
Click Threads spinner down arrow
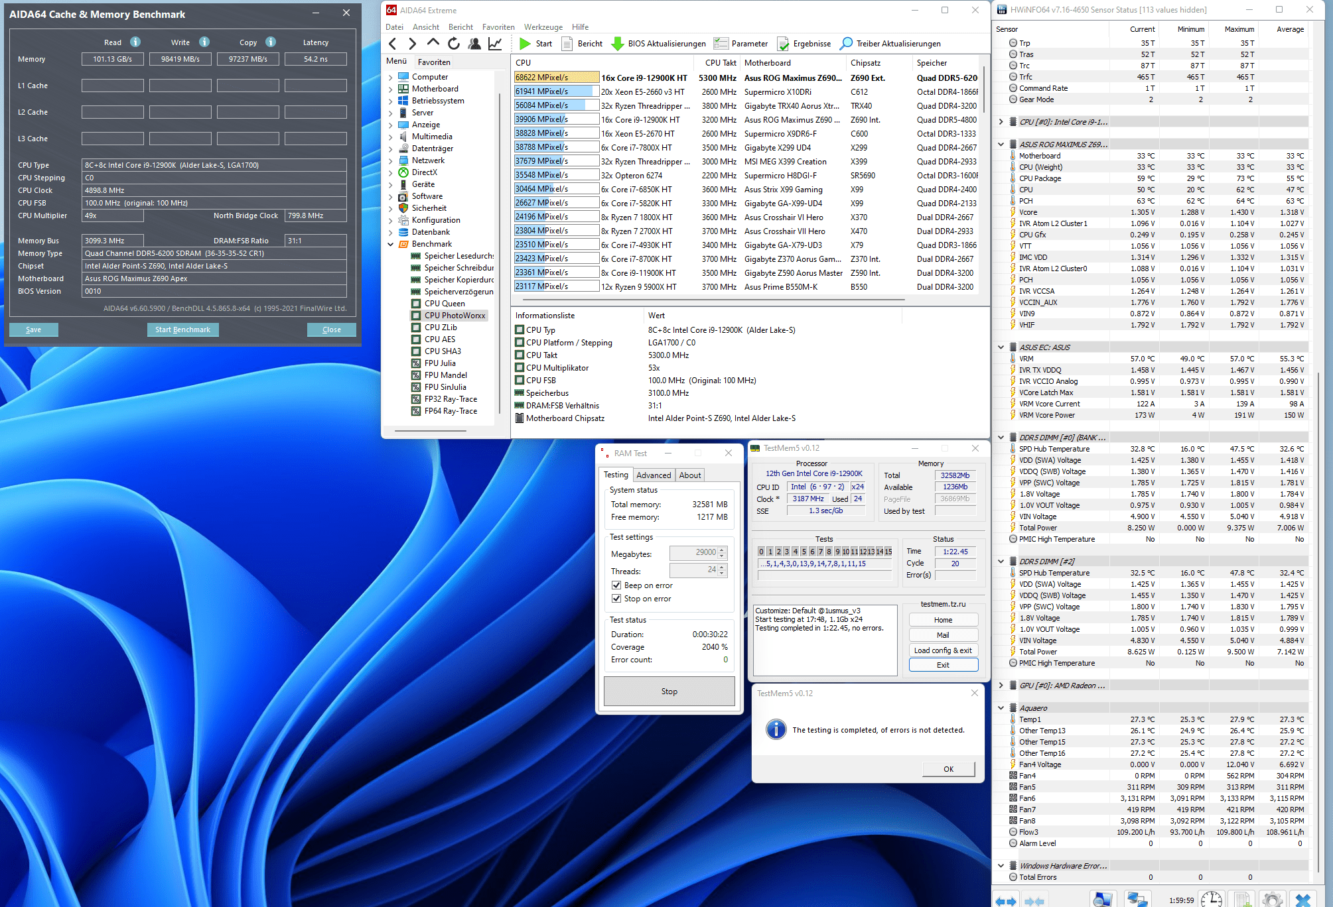click(x=723, y=574)
